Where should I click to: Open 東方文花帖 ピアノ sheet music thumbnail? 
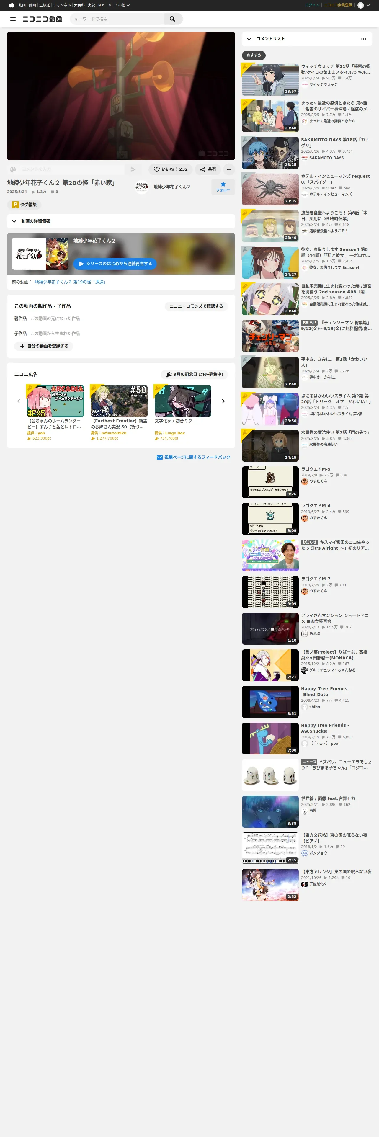270,849
